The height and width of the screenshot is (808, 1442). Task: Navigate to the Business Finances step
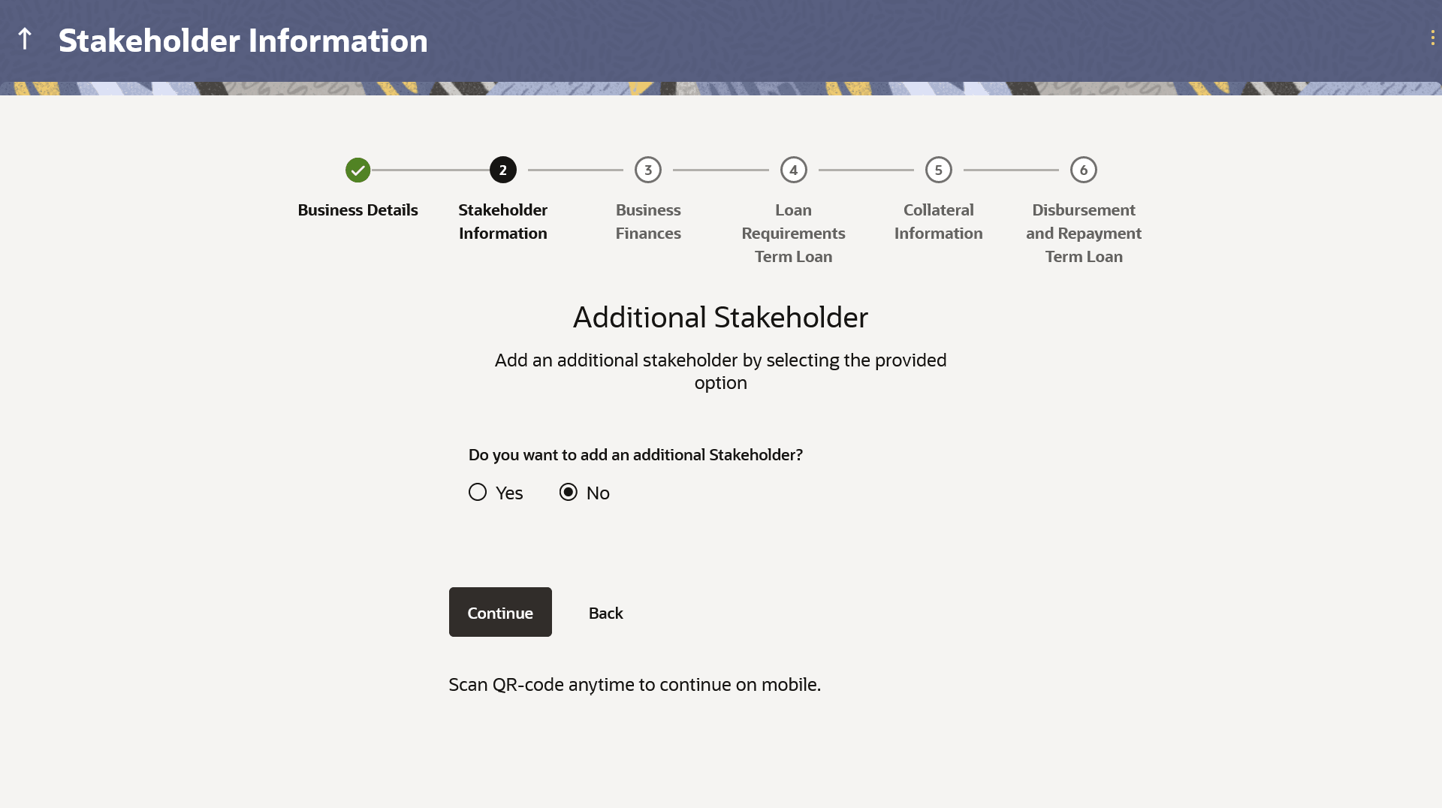(648, 222)
